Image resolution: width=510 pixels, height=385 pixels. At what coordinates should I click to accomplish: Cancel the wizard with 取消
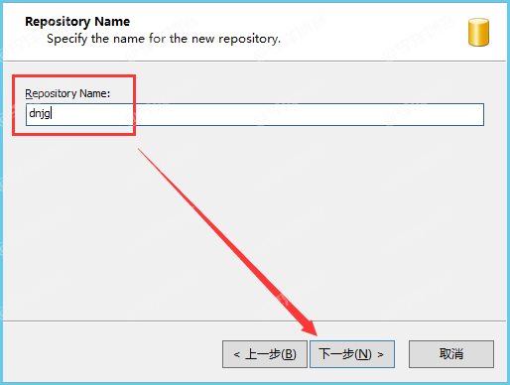(451, 354)
